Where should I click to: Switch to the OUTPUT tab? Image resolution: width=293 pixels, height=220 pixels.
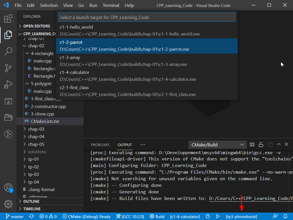coord(125,145)
